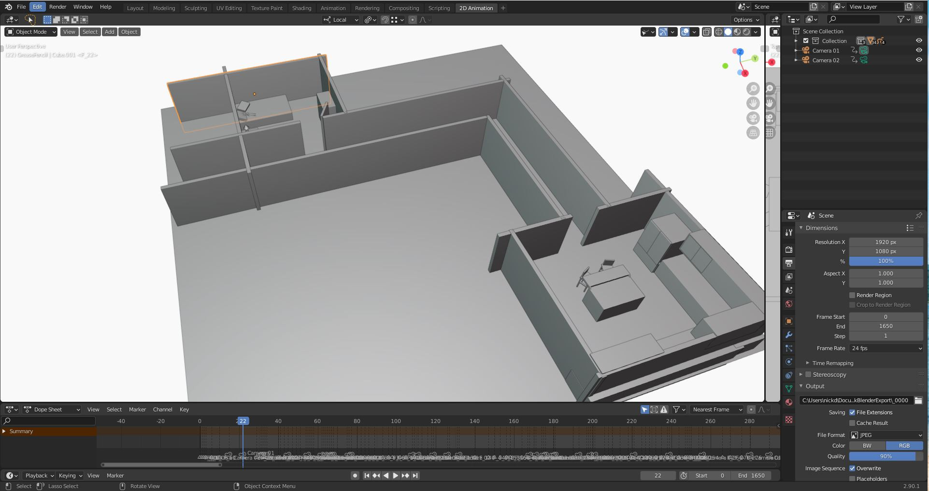
Task: Toggle the Collection exclude checkbox
Action: pyautogui.click(x=806, y=41)
